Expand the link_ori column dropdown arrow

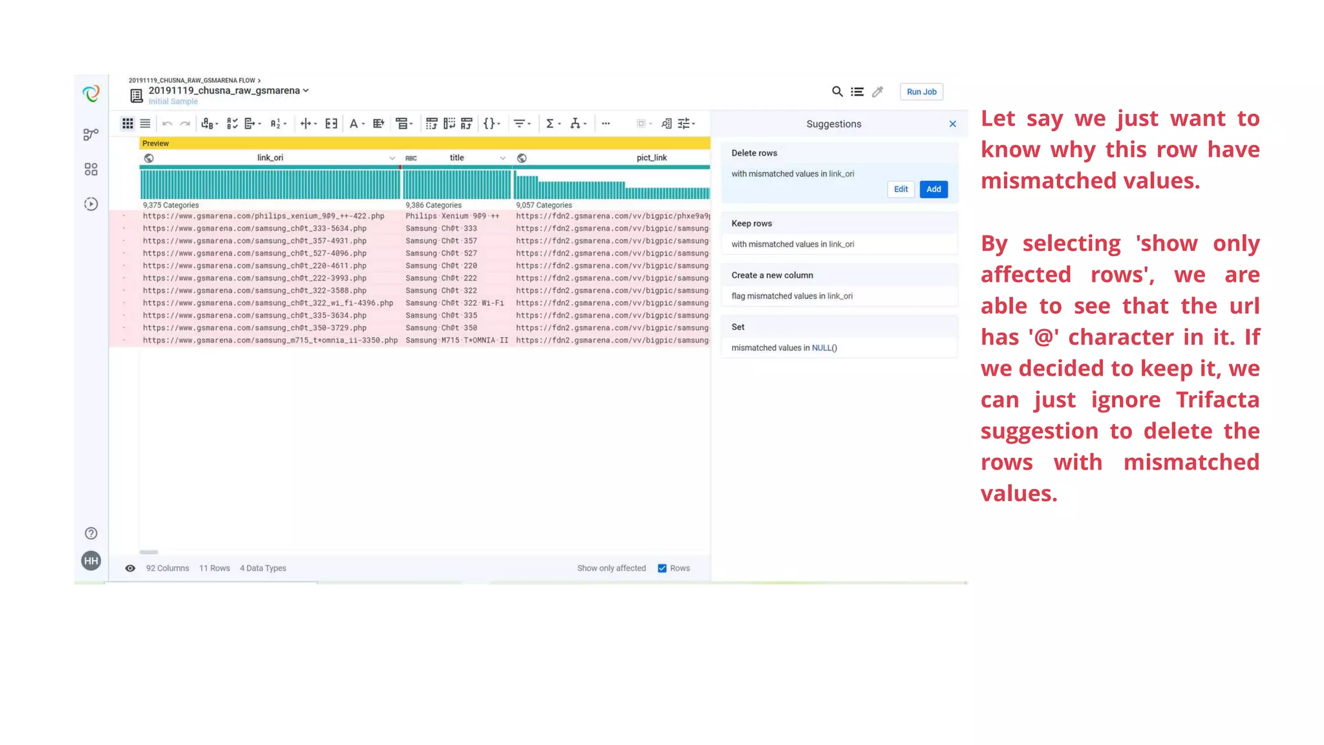click(392, 158)
